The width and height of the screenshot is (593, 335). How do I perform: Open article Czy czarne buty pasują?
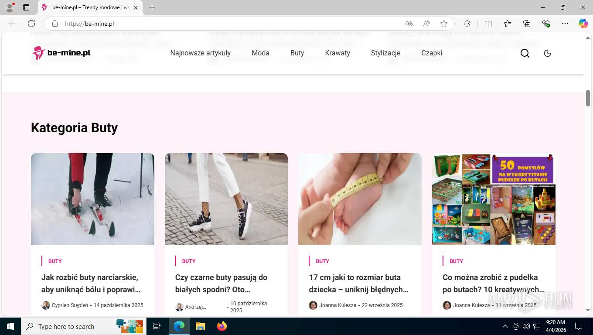coord(222,284)
